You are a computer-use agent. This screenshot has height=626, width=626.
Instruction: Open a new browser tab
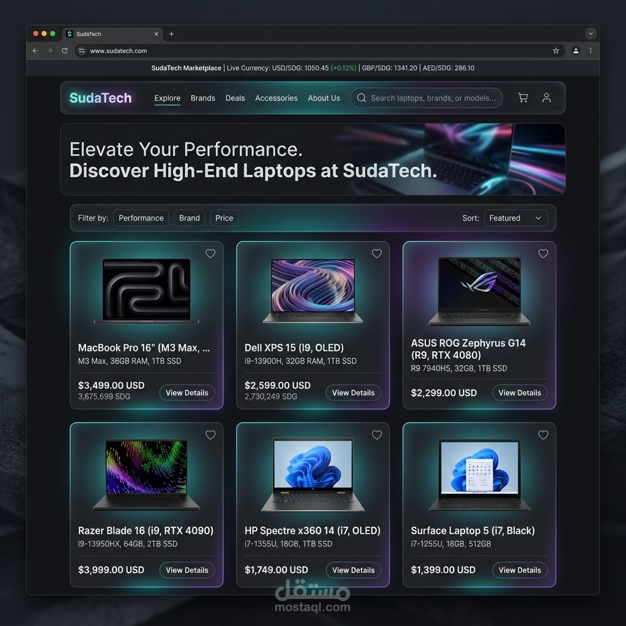pyautogui.click(x=171, y=34)
